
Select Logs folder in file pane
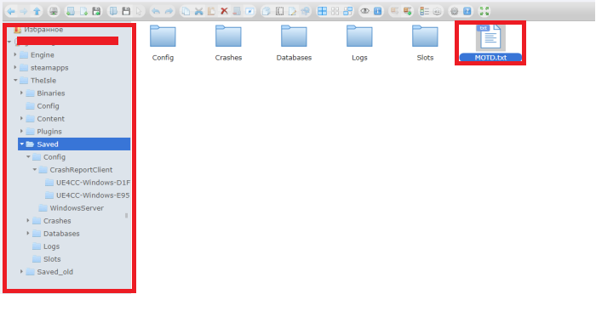tap(359, 42)
